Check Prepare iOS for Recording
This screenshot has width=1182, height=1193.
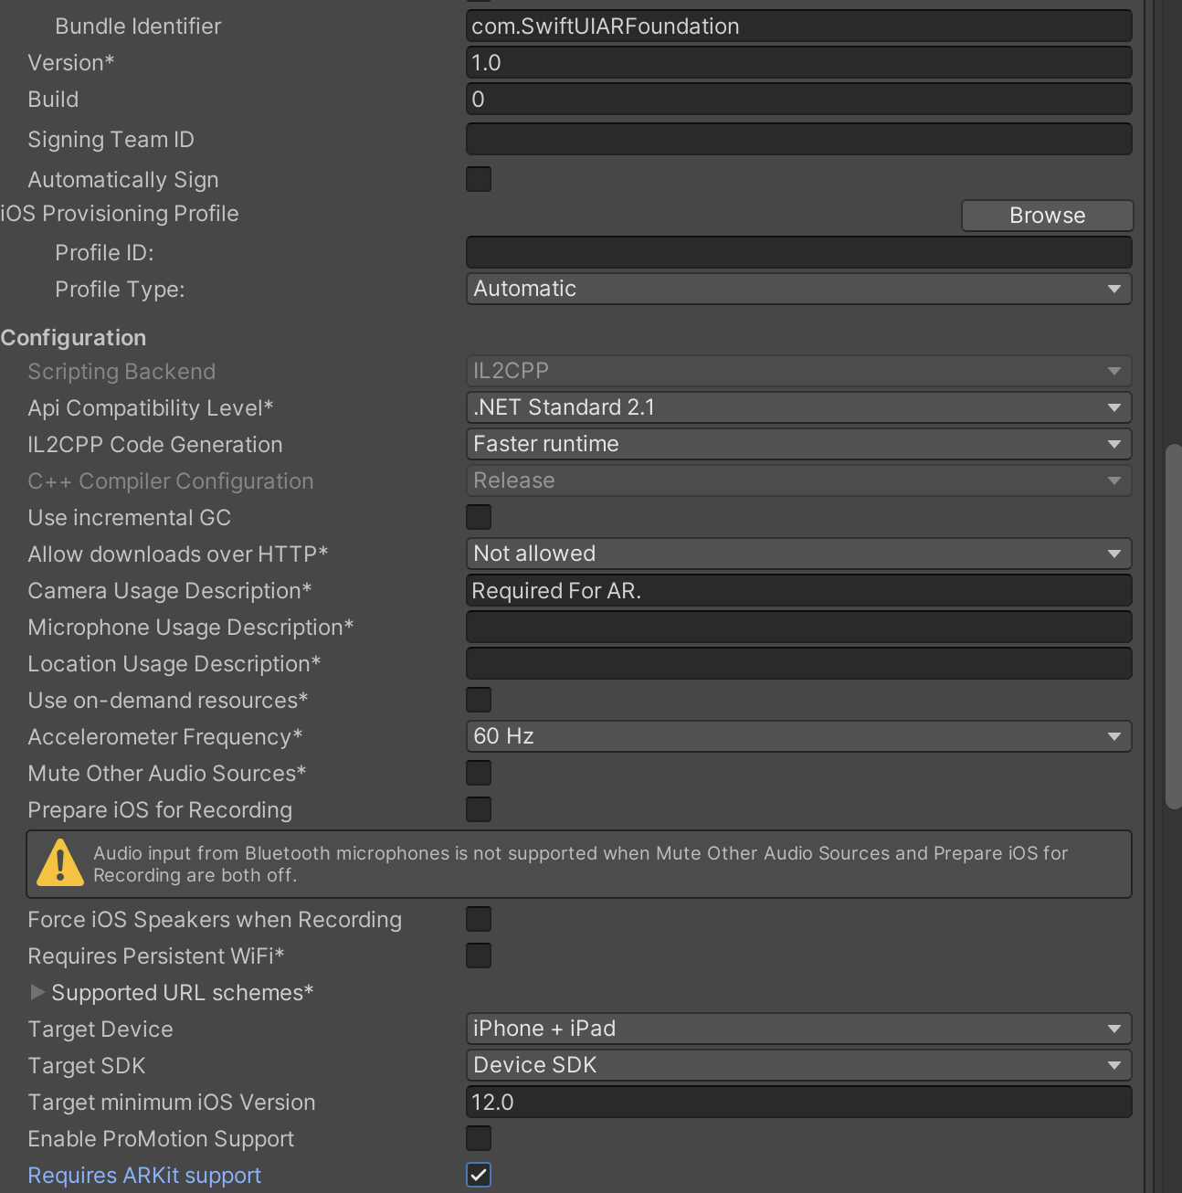[479, 809]
